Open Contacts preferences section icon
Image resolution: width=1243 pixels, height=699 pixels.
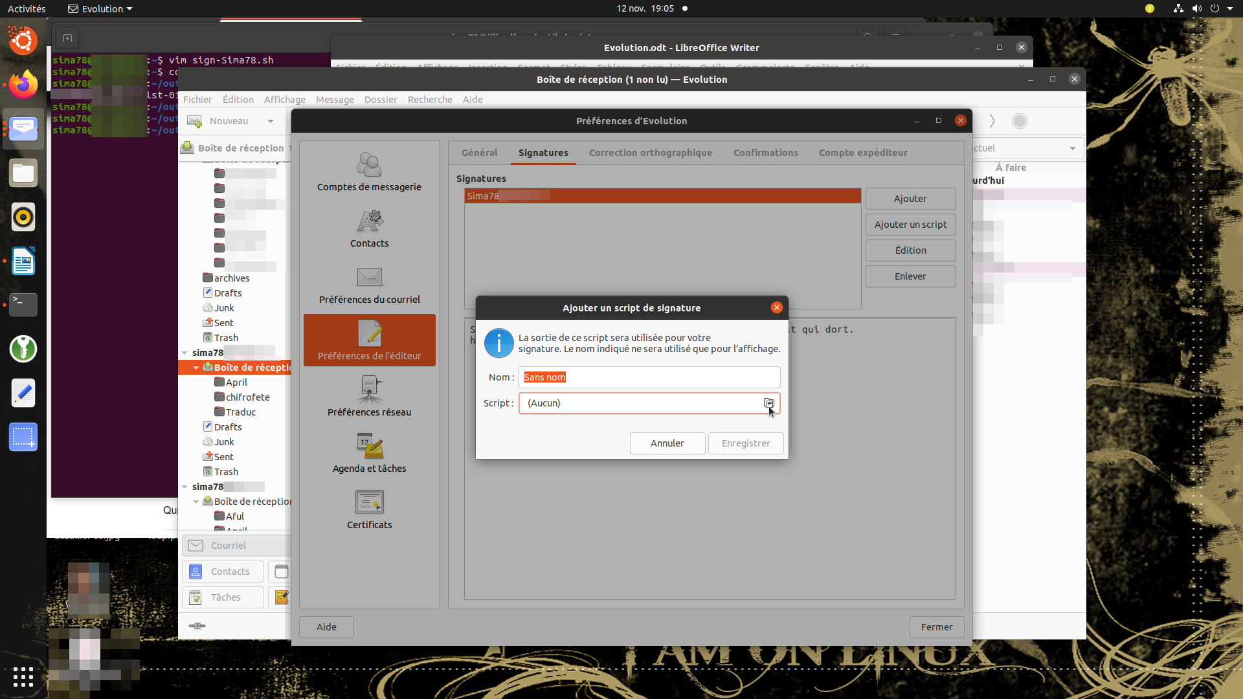pos(370,222)
